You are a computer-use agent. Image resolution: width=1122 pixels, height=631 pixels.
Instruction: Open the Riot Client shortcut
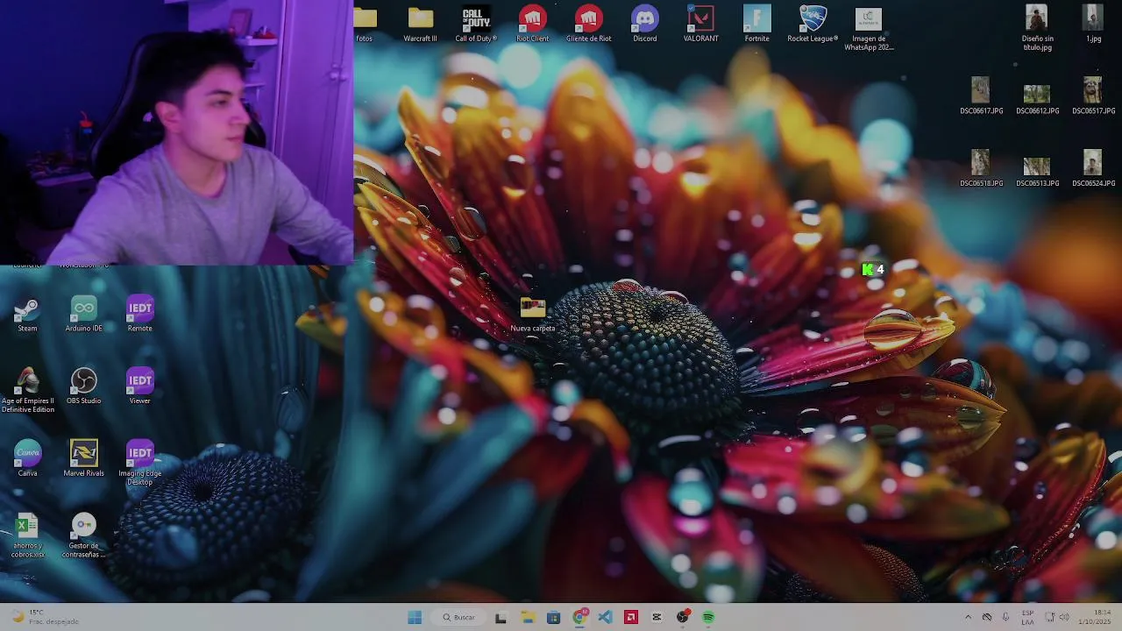coord(532,24)
